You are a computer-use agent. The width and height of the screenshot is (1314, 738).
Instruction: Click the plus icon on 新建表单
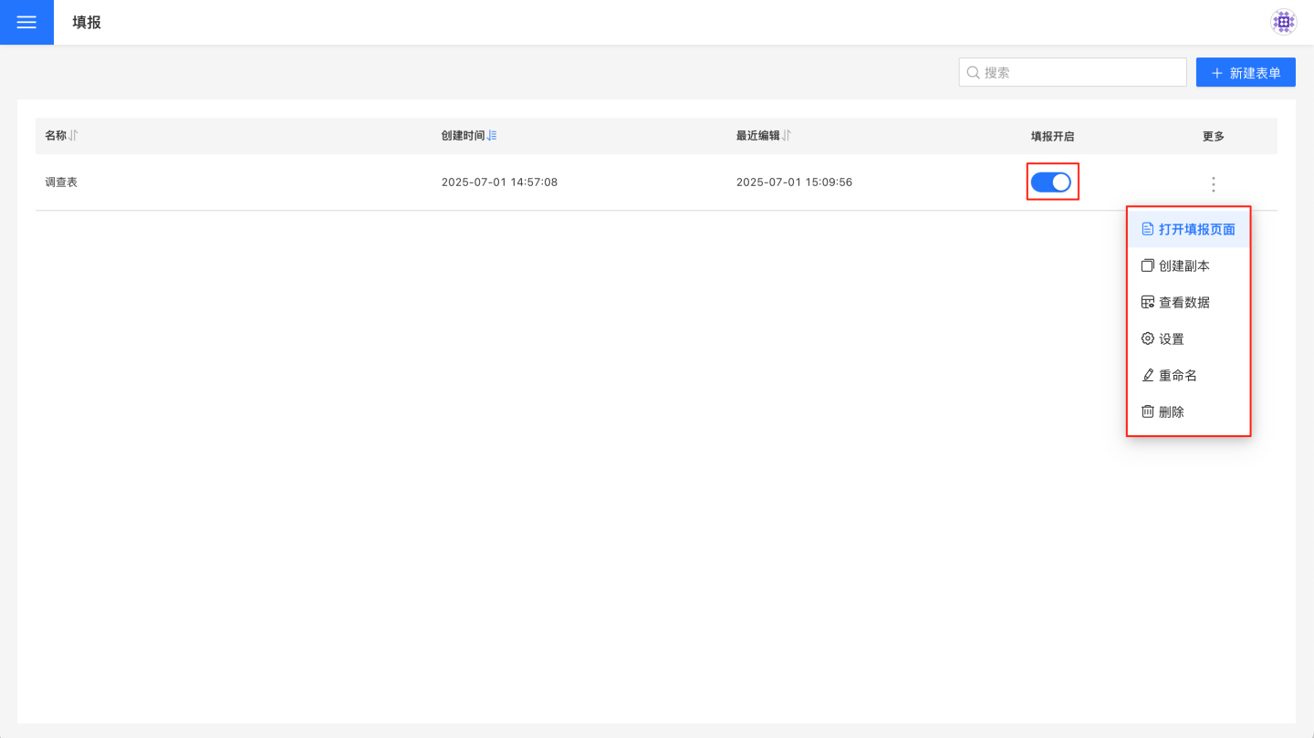pyautogui.click(x=1216, y=73)
